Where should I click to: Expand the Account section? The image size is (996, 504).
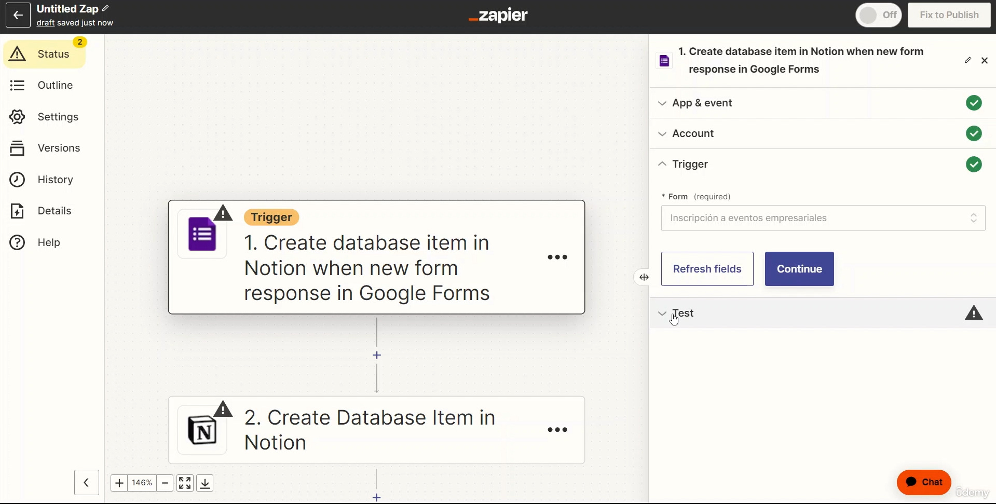pyautogui.click(x=823, y=133)
